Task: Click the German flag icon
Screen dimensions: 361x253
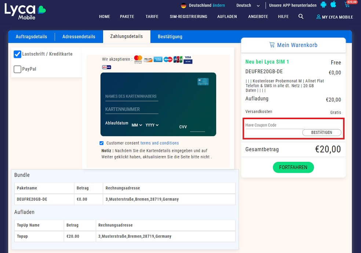Action: [x=183, y=6]
